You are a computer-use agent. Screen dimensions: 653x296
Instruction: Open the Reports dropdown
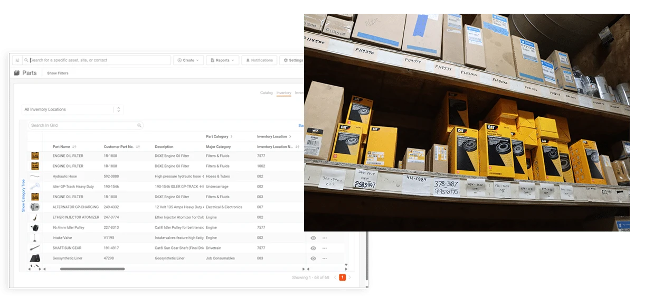223,60
